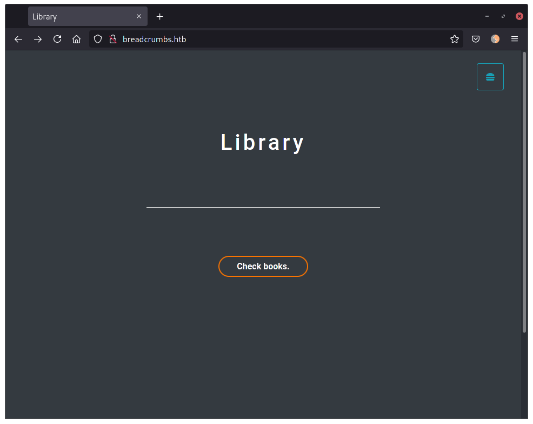Click the shield tracking protection icon
This screenshot has height=424, width=533.
pos(97,39)
